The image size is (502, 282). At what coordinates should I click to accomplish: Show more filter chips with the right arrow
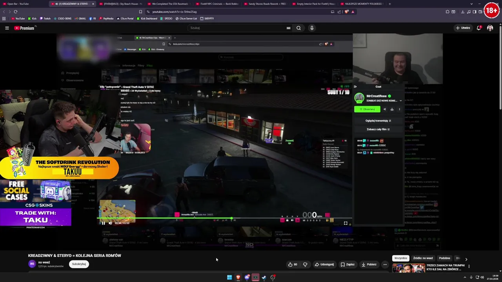point(466,259)
